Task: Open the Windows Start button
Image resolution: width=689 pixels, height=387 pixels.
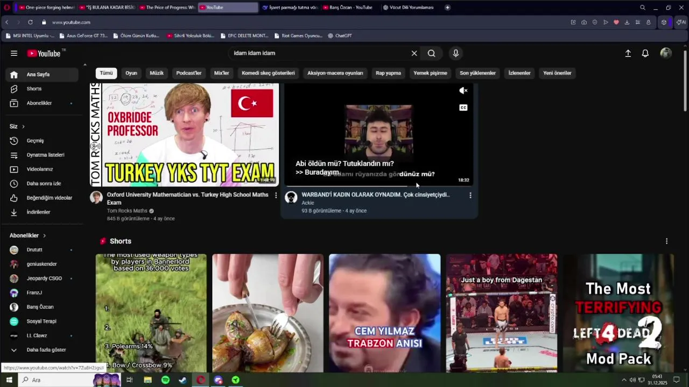Action: (9, 380)
